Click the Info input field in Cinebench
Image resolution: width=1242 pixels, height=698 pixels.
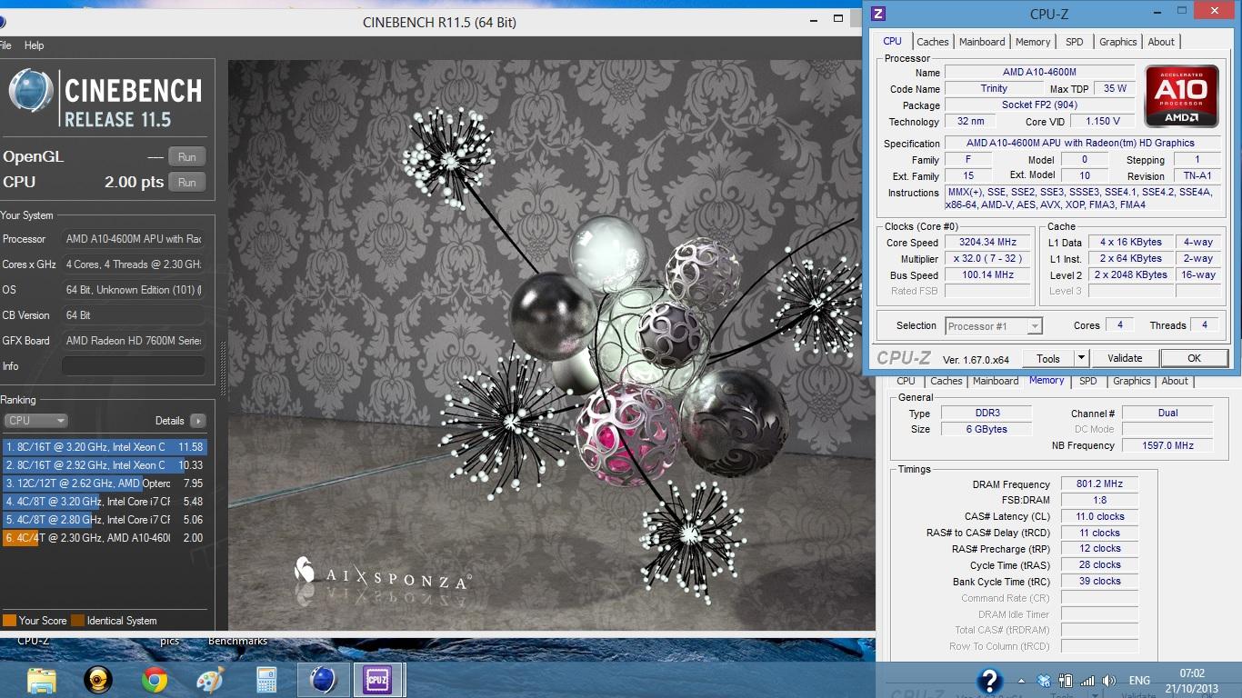point(134,366)
